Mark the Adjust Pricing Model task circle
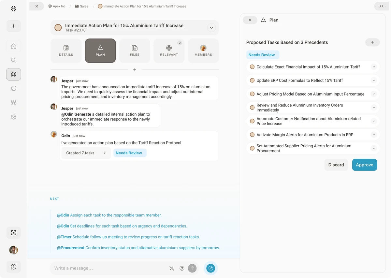 tap(252, 94)
